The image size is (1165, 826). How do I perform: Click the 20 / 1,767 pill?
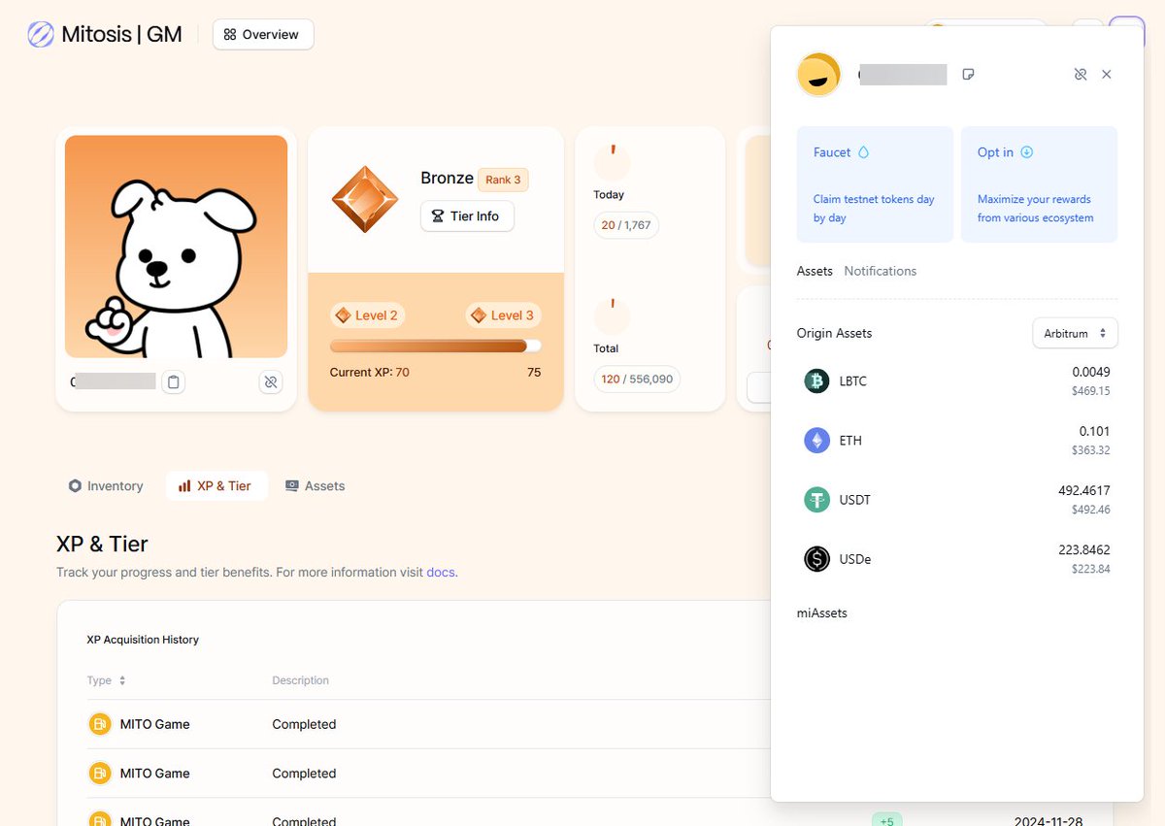coord(626,225)
